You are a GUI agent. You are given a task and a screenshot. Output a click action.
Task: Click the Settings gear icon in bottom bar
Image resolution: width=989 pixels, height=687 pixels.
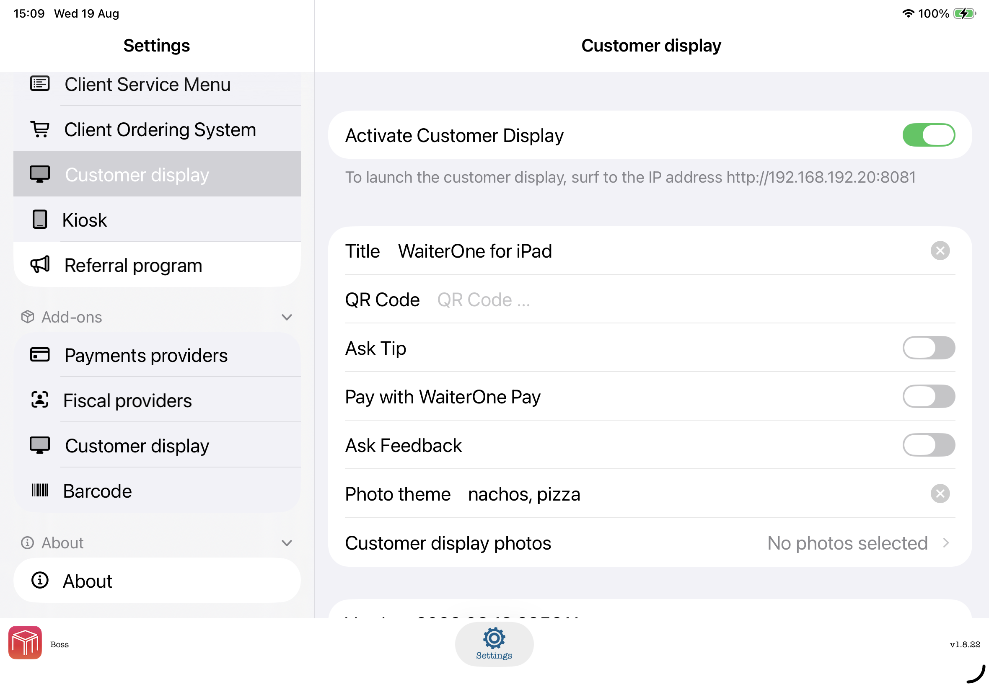click(x=494, y=638)
